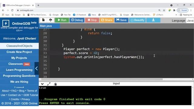Beautify the source code

point(137,20)
